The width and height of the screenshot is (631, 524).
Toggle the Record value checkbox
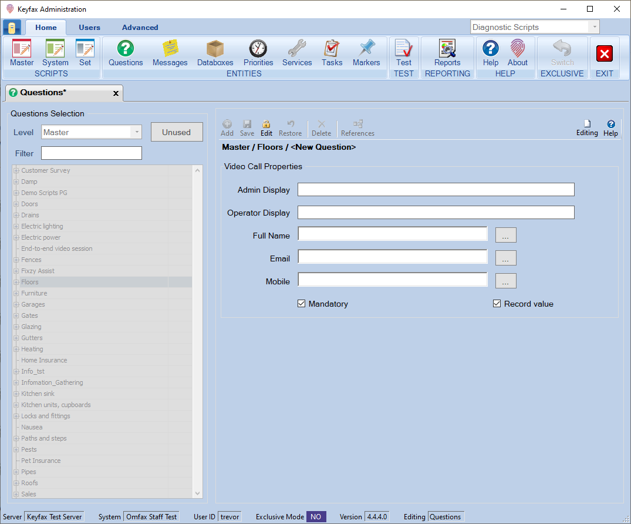click(x=497, y=304)
